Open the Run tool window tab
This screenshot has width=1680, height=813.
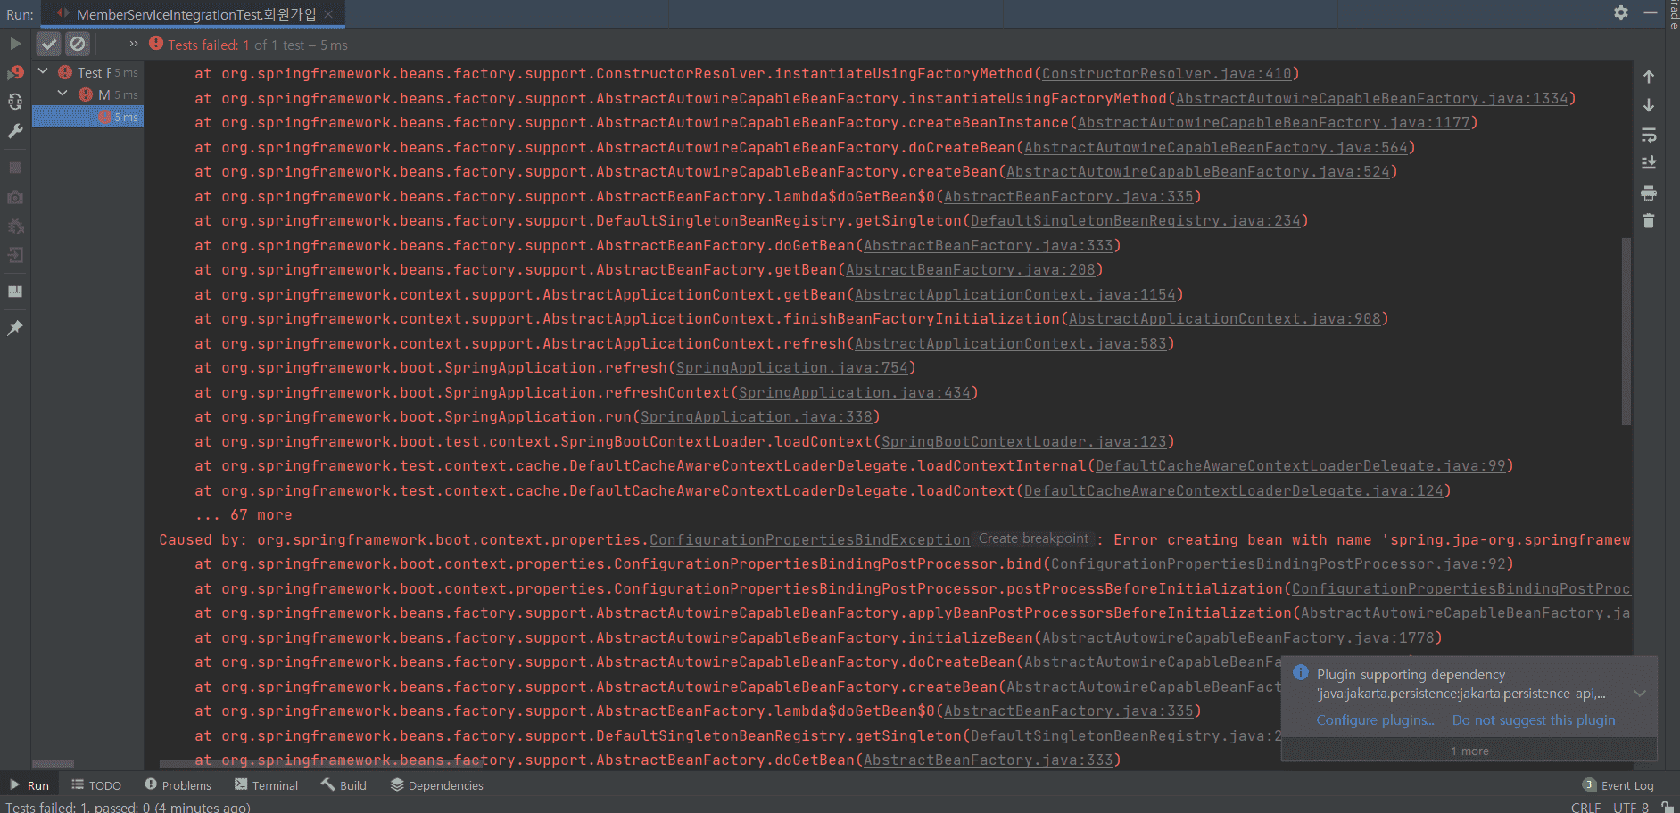(x=29, y=785)
